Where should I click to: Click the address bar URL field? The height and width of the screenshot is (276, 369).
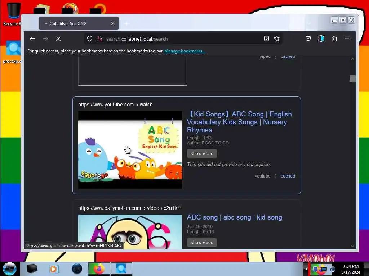pos(183,39)
